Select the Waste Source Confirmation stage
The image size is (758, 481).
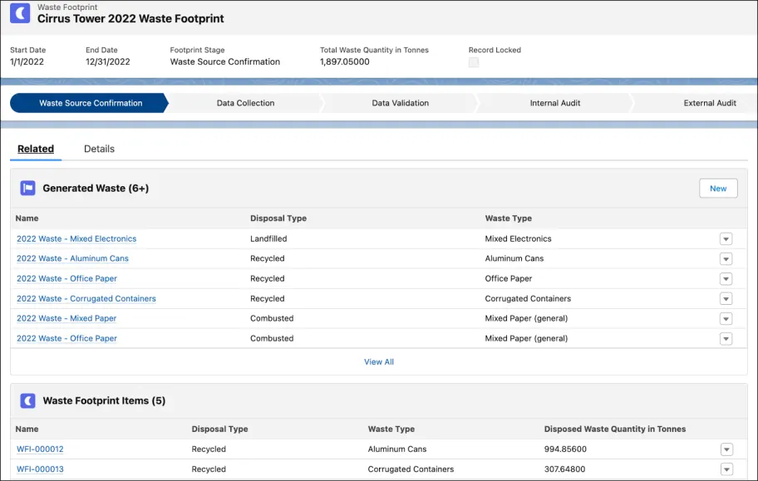tap(90, 103)
